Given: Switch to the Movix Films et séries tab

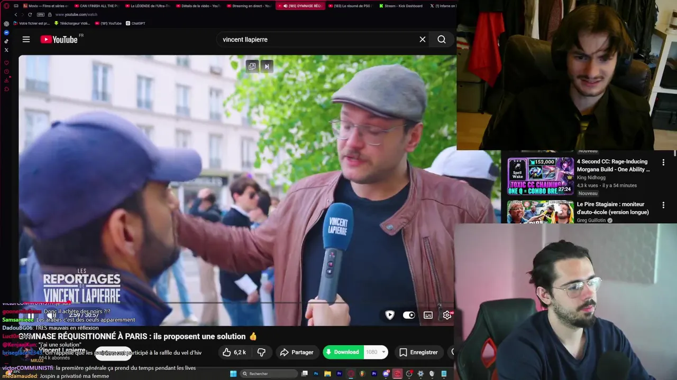Looking at the screenshot, I should [x=45, y=6].
